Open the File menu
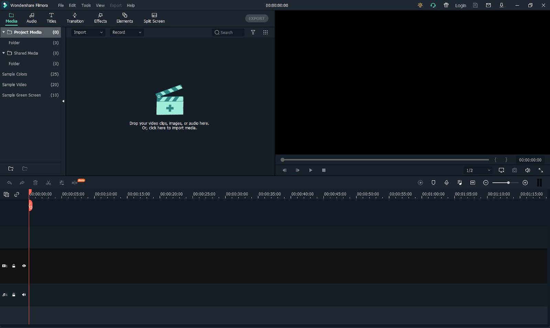 coord(61,6)
